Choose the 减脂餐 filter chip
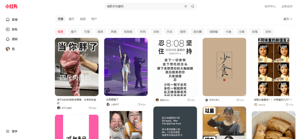Screen dimensions: 301x139 pos(213,32)
